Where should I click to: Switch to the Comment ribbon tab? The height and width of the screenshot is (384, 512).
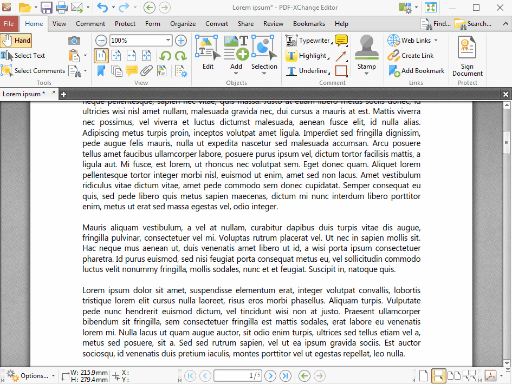[x=90, y=24]
